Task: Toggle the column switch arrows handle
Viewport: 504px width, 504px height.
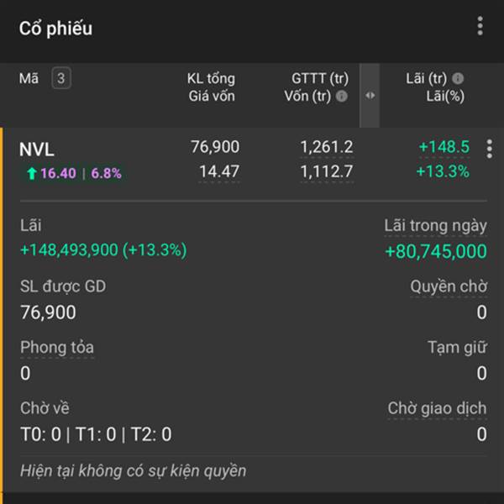Action: point(370,96)
